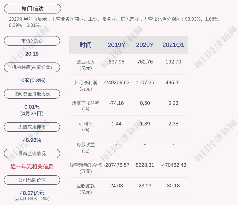
Task: Click northbound holding ratio 0.01%
Action: pyautogui.click(x=32, y=107)
